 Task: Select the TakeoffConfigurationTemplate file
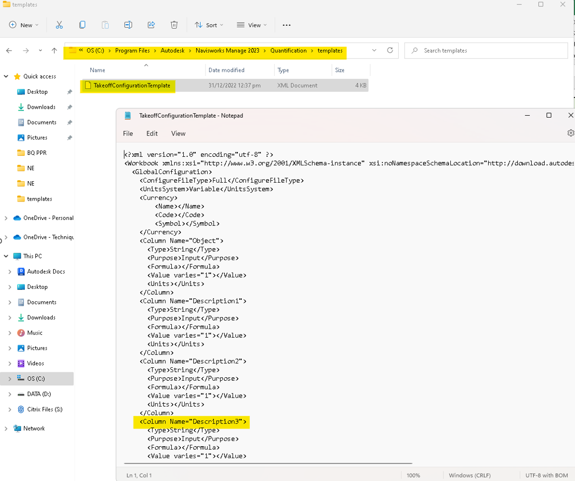(132, 85)
